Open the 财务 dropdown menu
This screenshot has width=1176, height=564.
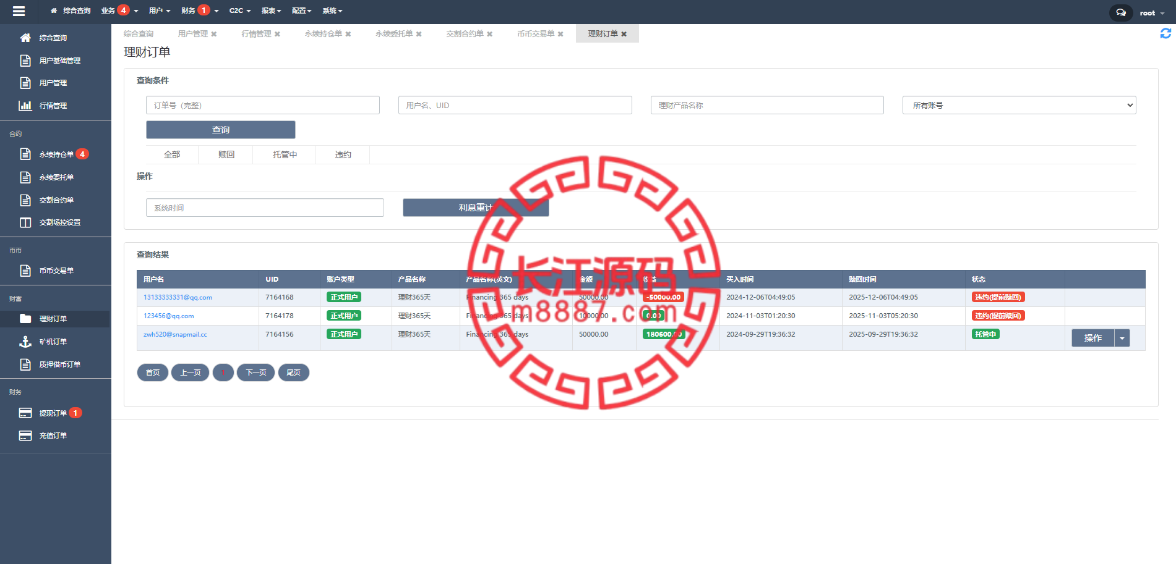200,11
